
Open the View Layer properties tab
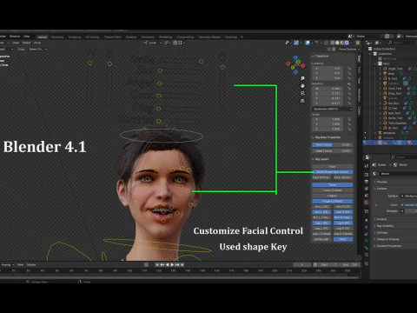tap(367, 189)
